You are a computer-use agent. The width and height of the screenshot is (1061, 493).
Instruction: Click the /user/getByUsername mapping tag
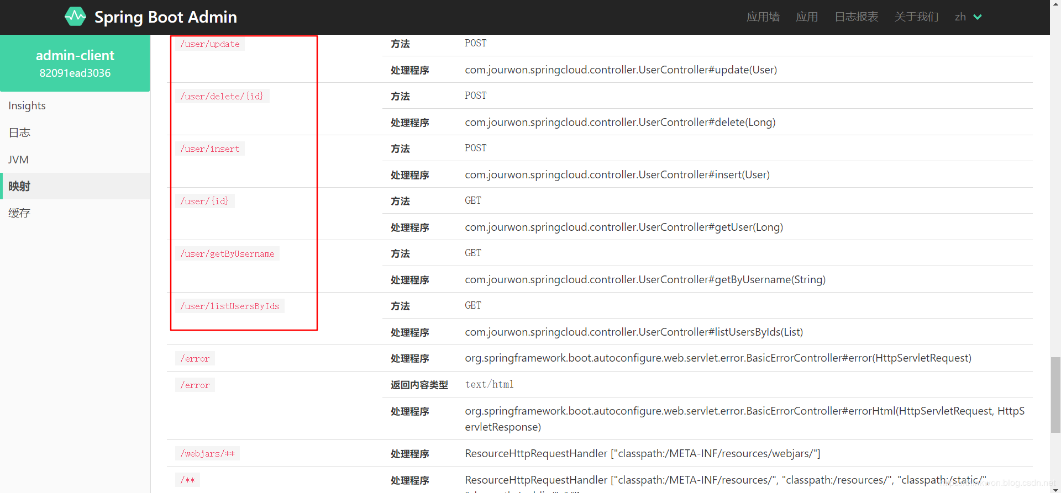pos(227,254)
